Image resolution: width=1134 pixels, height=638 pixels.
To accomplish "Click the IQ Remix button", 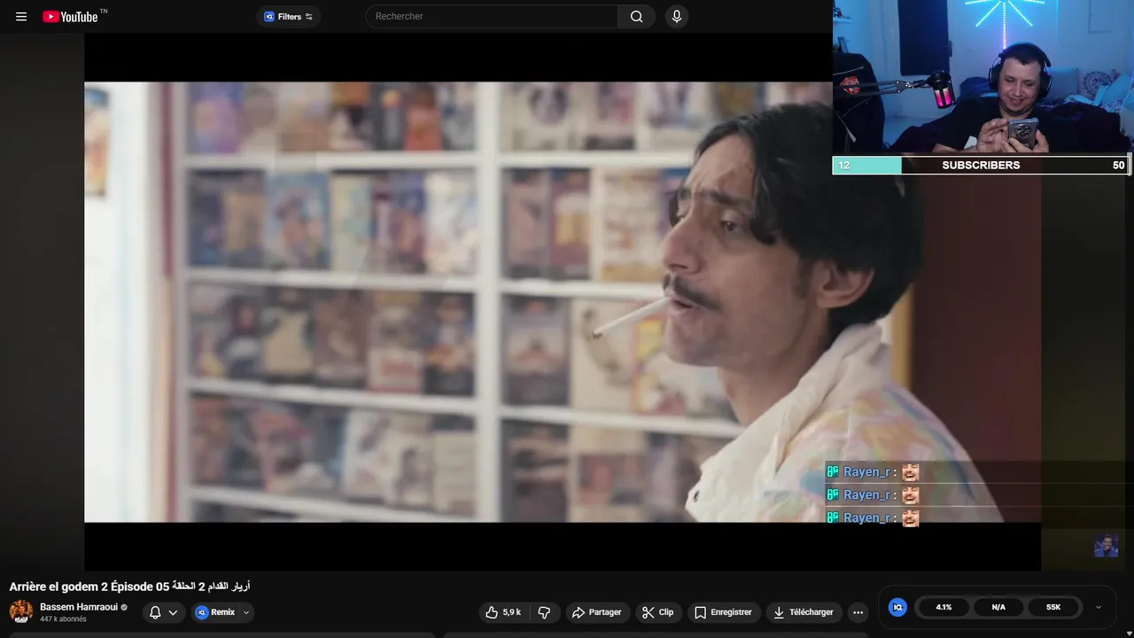I will [x=215, y=612].
